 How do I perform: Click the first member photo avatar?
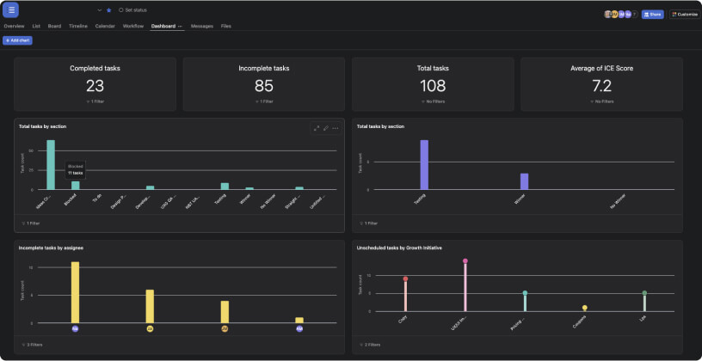[608, 15]
